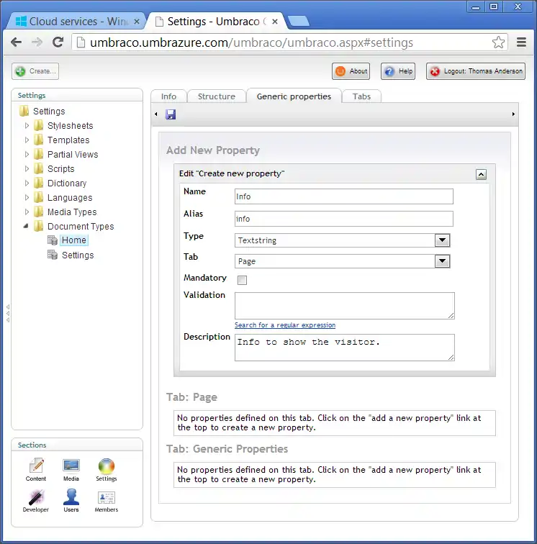Click the Partial Views folder icon
The width and height of the screenshot is (537, 544).
39,155
